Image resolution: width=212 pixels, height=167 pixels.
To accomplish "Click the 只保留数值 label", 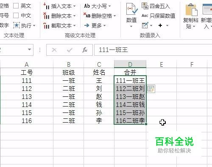I will click(x=162, y=16).
